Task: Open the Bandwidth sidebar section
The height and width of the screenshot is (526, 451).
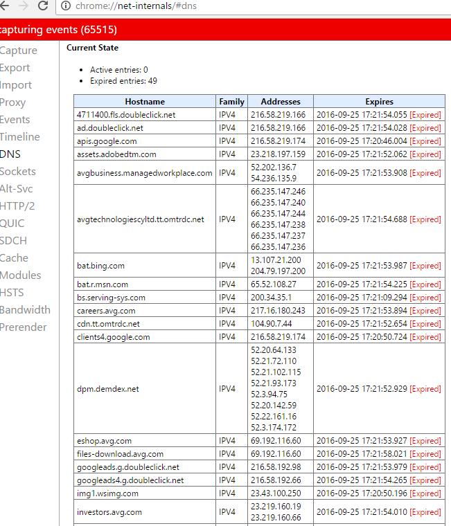Action: click(25, 310)
